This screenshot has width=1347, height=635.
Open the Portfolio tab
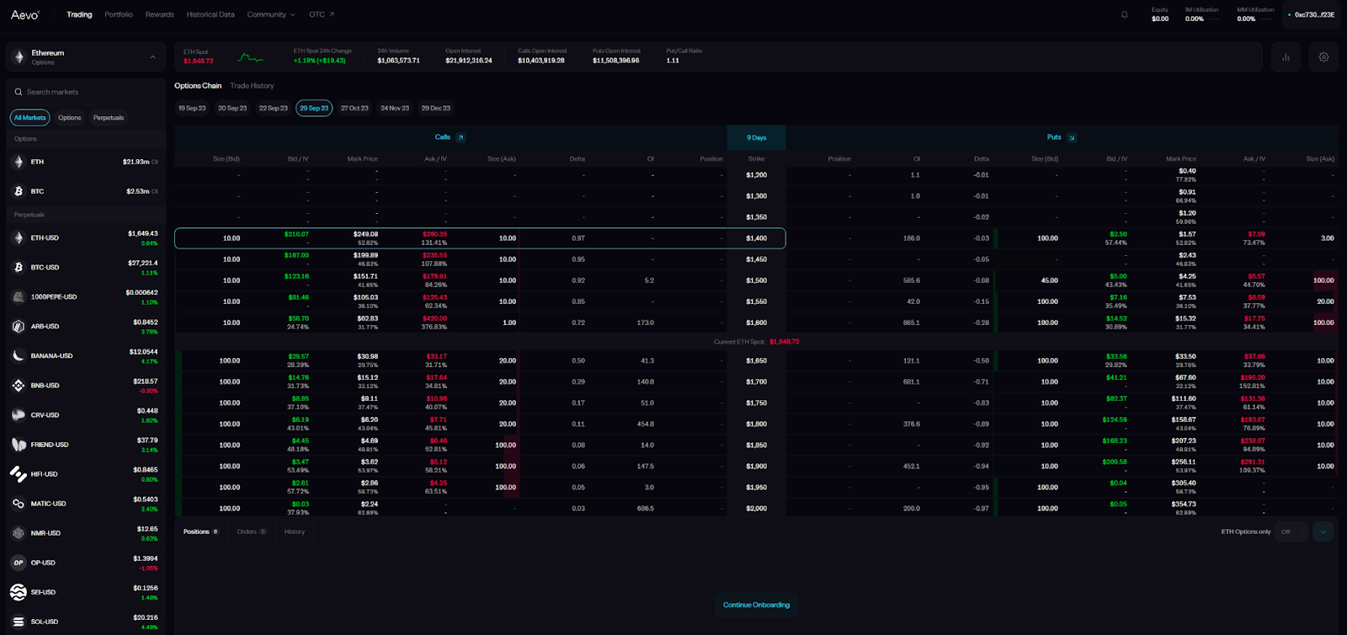119,14
